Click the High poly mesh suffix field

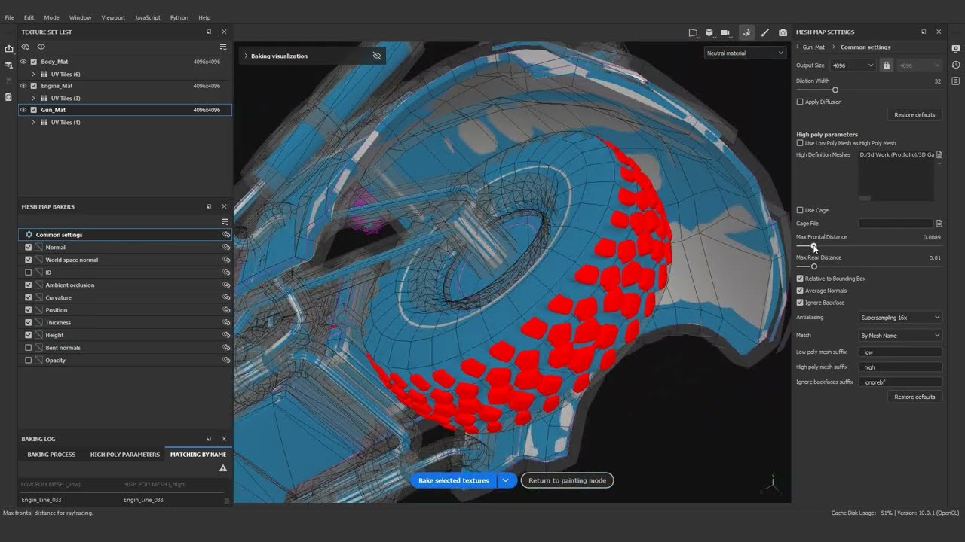900,367
